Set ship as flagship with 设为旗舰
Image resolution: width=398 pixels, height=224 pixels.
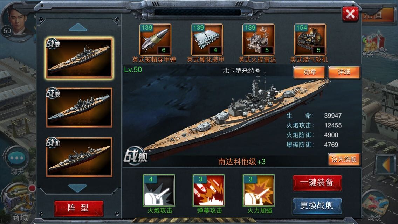[344, 159]
